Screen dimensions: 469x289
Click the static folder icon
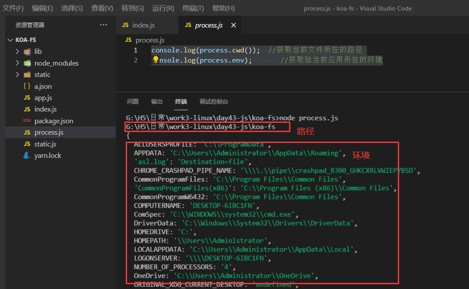pos(27,75)
